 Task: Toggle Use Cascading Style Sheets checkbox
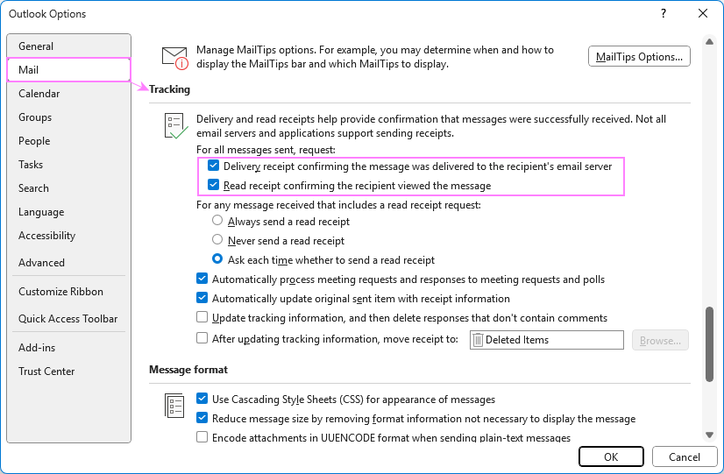[x=202, y=399]
